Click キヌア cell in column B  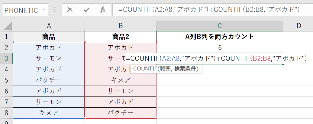[x=121, y=80]
